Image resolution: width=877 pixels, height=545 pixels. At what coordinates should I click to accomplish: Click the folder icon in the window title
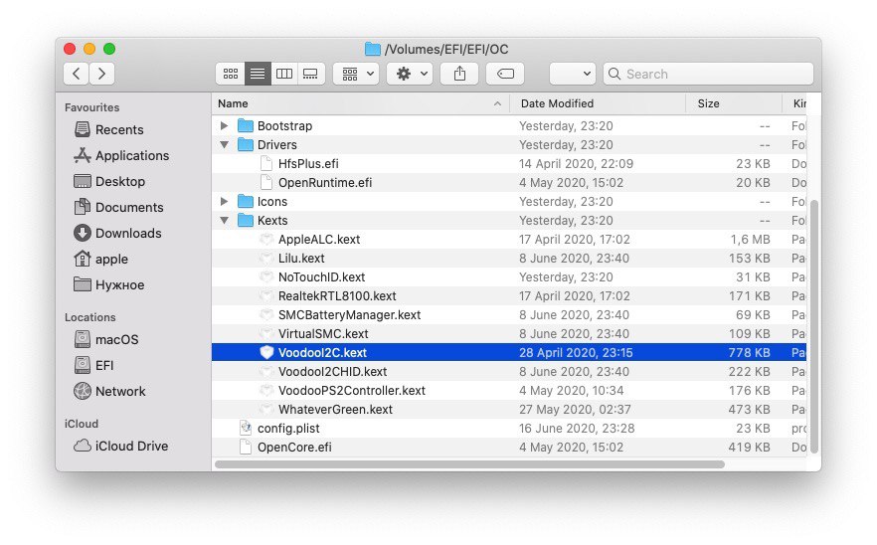(x=373, y=50)
